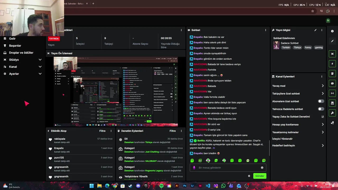The width and height of the screenshot is (338, 190).
Task: Open Filtre dropdown in Etkinlik Akışı
Action: 102,131
